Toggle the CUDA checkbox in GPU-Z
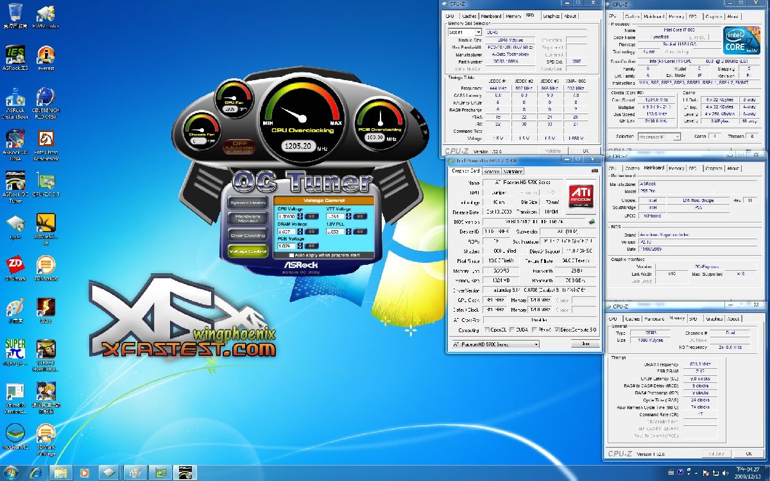Screen dimensions: 770x481 (513, 330)
